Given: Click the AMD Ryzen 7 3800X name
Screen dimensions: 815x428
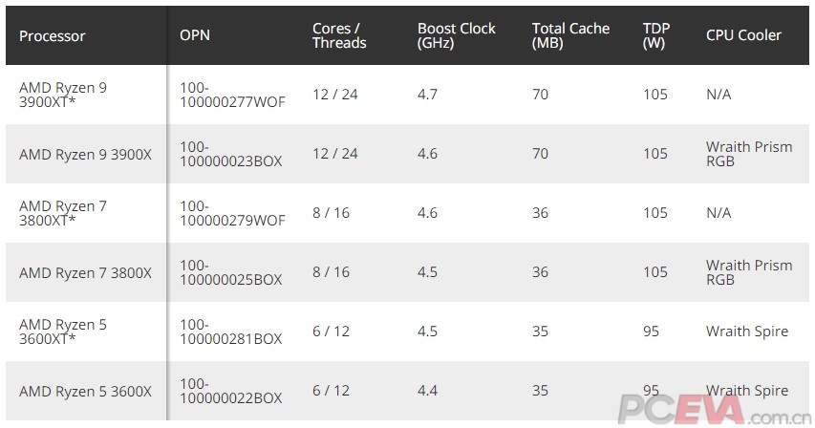Looking at the screenshot, I should 85,272.
